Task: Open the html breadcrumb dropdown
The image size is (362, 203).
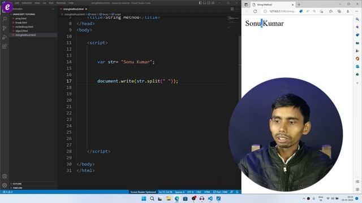Action: click(x=92, y=14)
